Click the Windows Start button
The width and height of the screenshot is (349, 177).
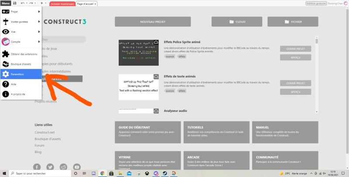click(4, 174)
